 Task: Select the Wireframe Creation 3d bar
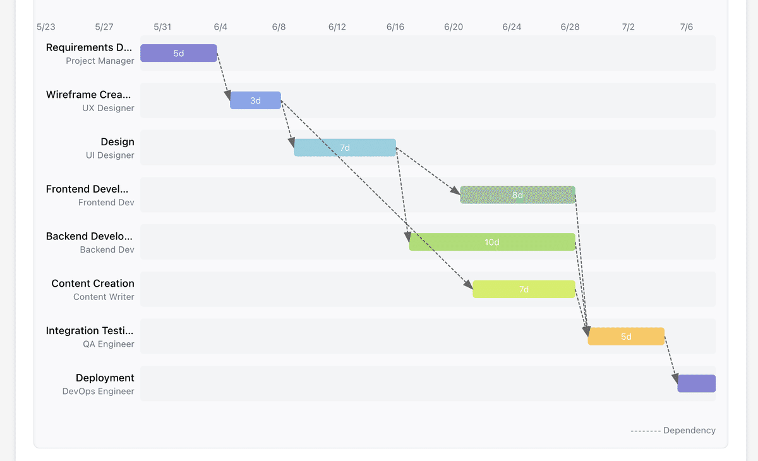pos(255,100)
